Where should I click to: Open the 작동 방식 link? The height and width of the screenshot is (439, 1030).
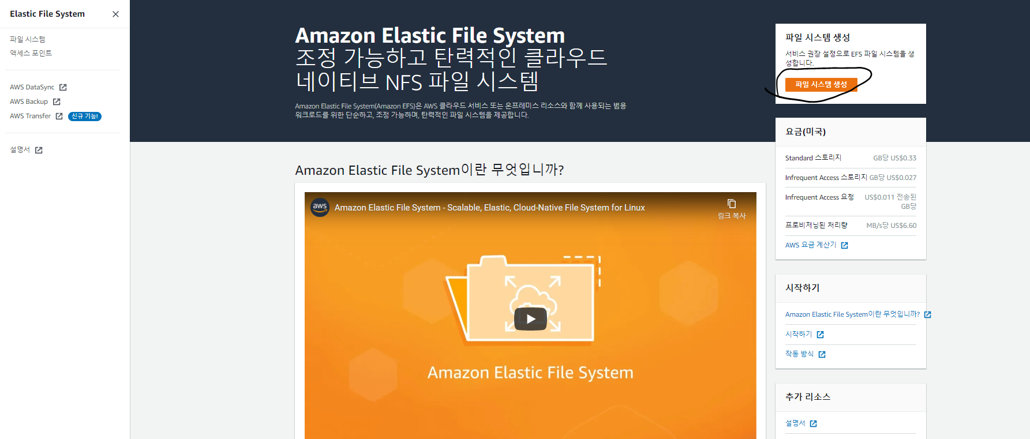799,354
